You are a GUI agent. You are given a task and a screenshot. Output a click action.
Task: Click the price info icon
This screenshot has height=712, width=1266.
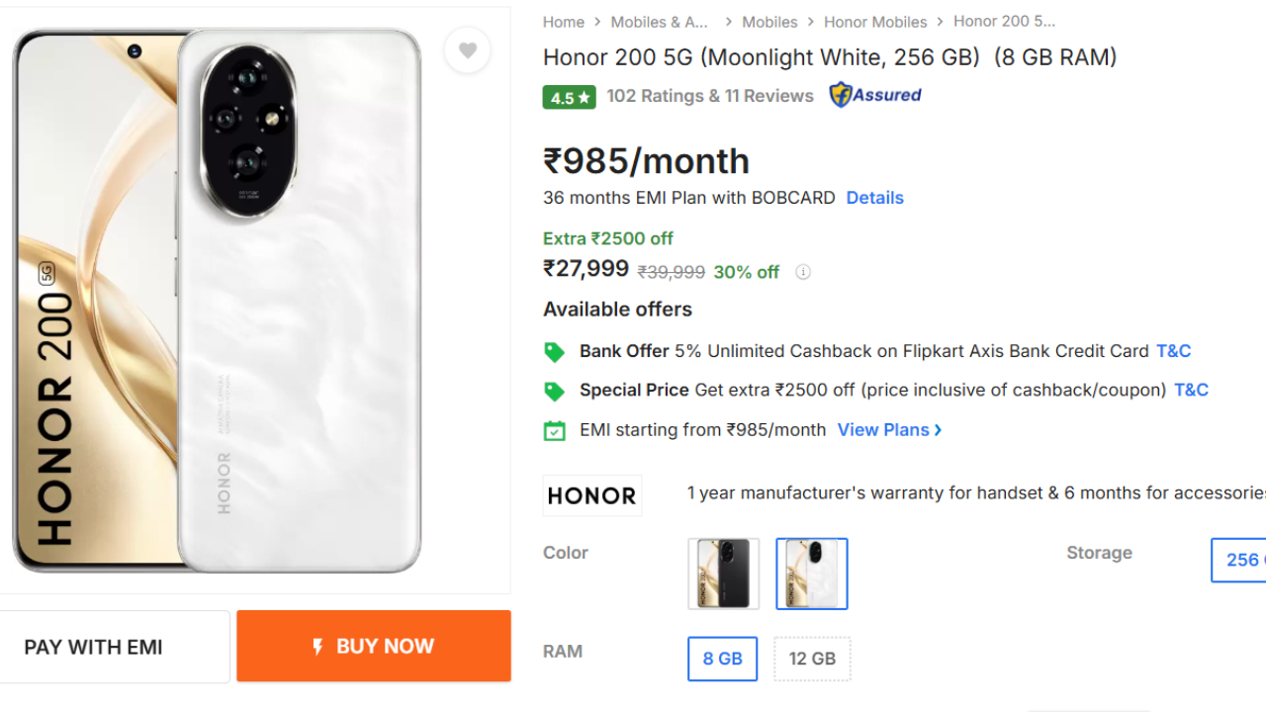[803, 272]
